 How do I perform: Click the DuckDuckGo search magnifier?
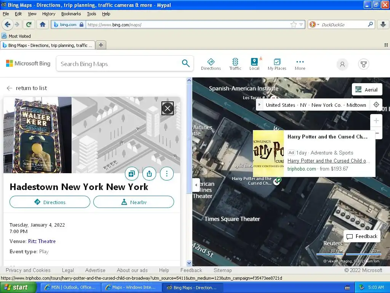pos(370,24)
